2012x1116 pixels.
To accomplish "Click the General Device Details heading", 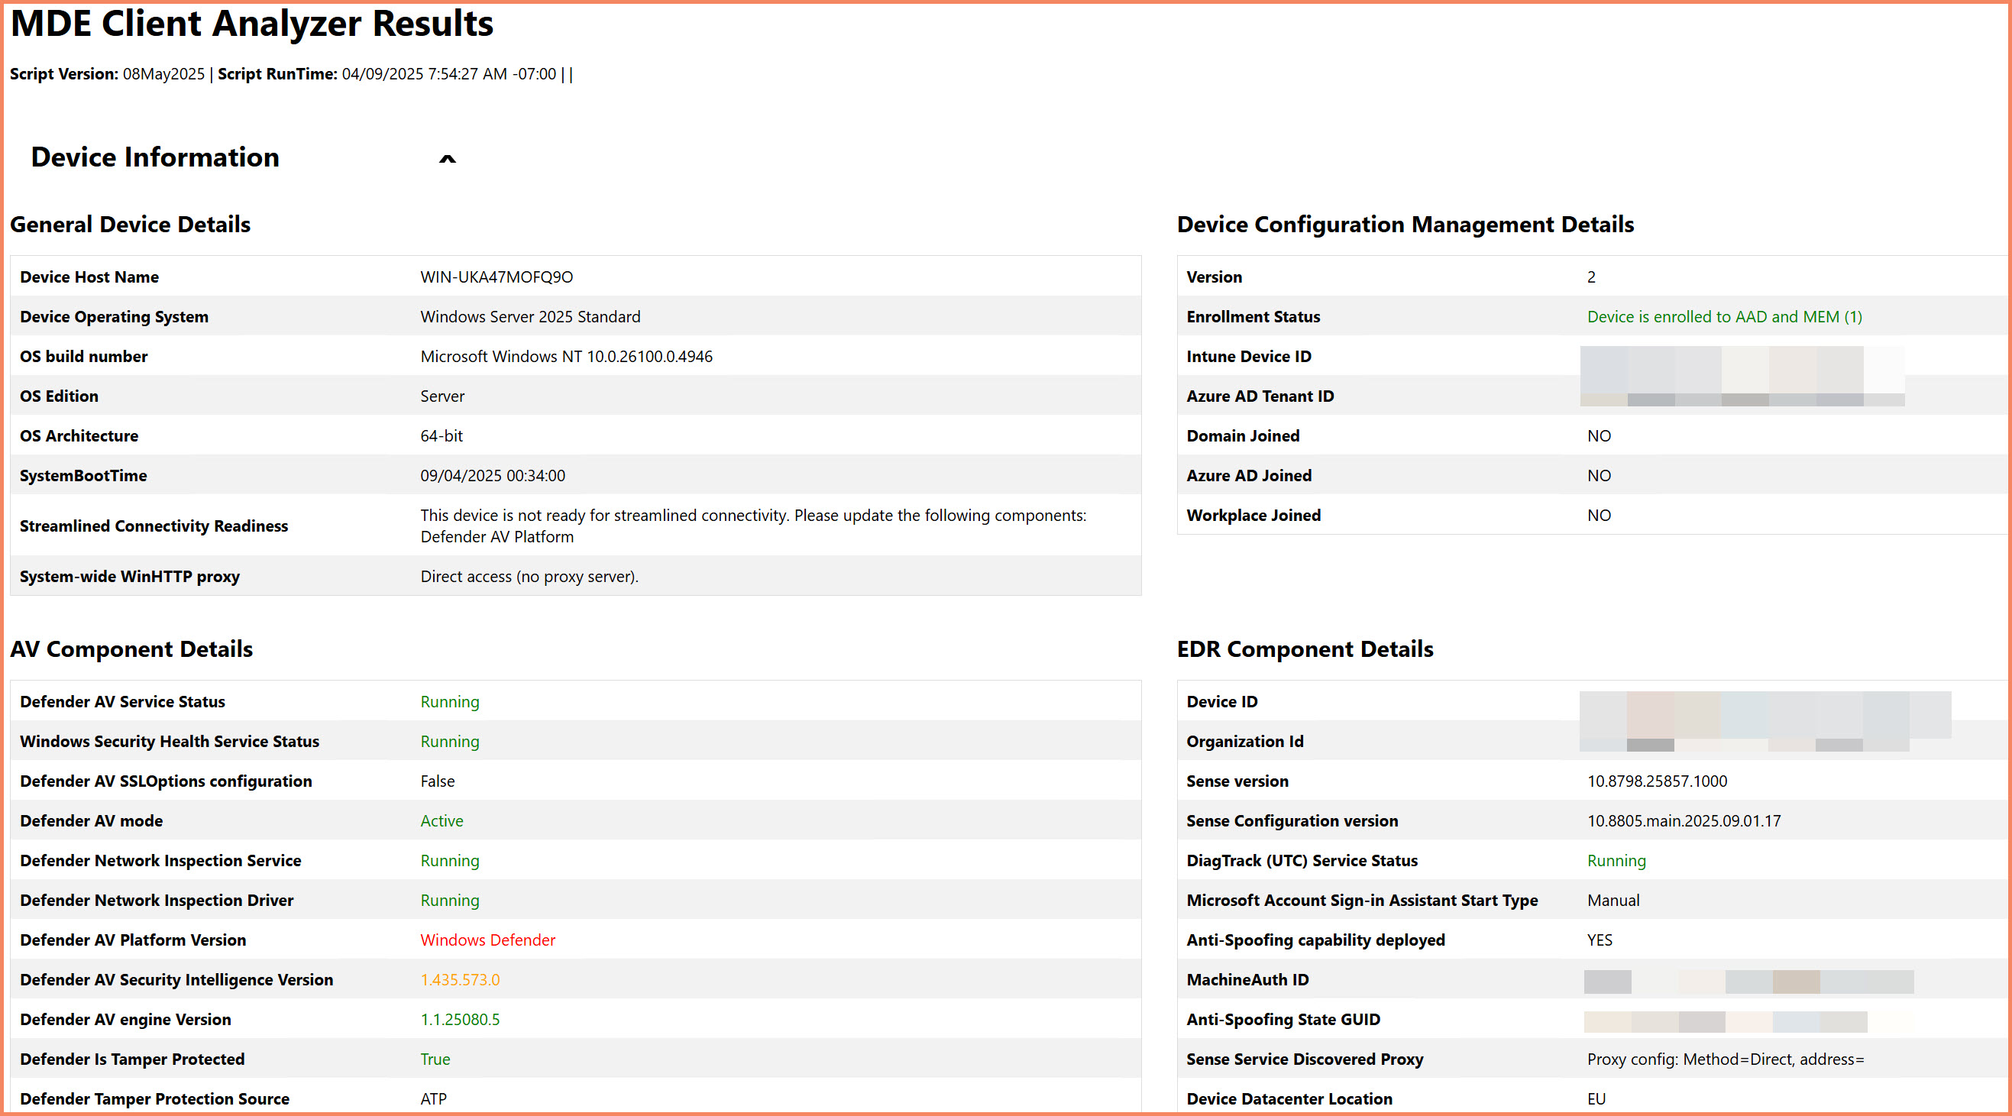I will pyautogui.click(x=131, y=225).
